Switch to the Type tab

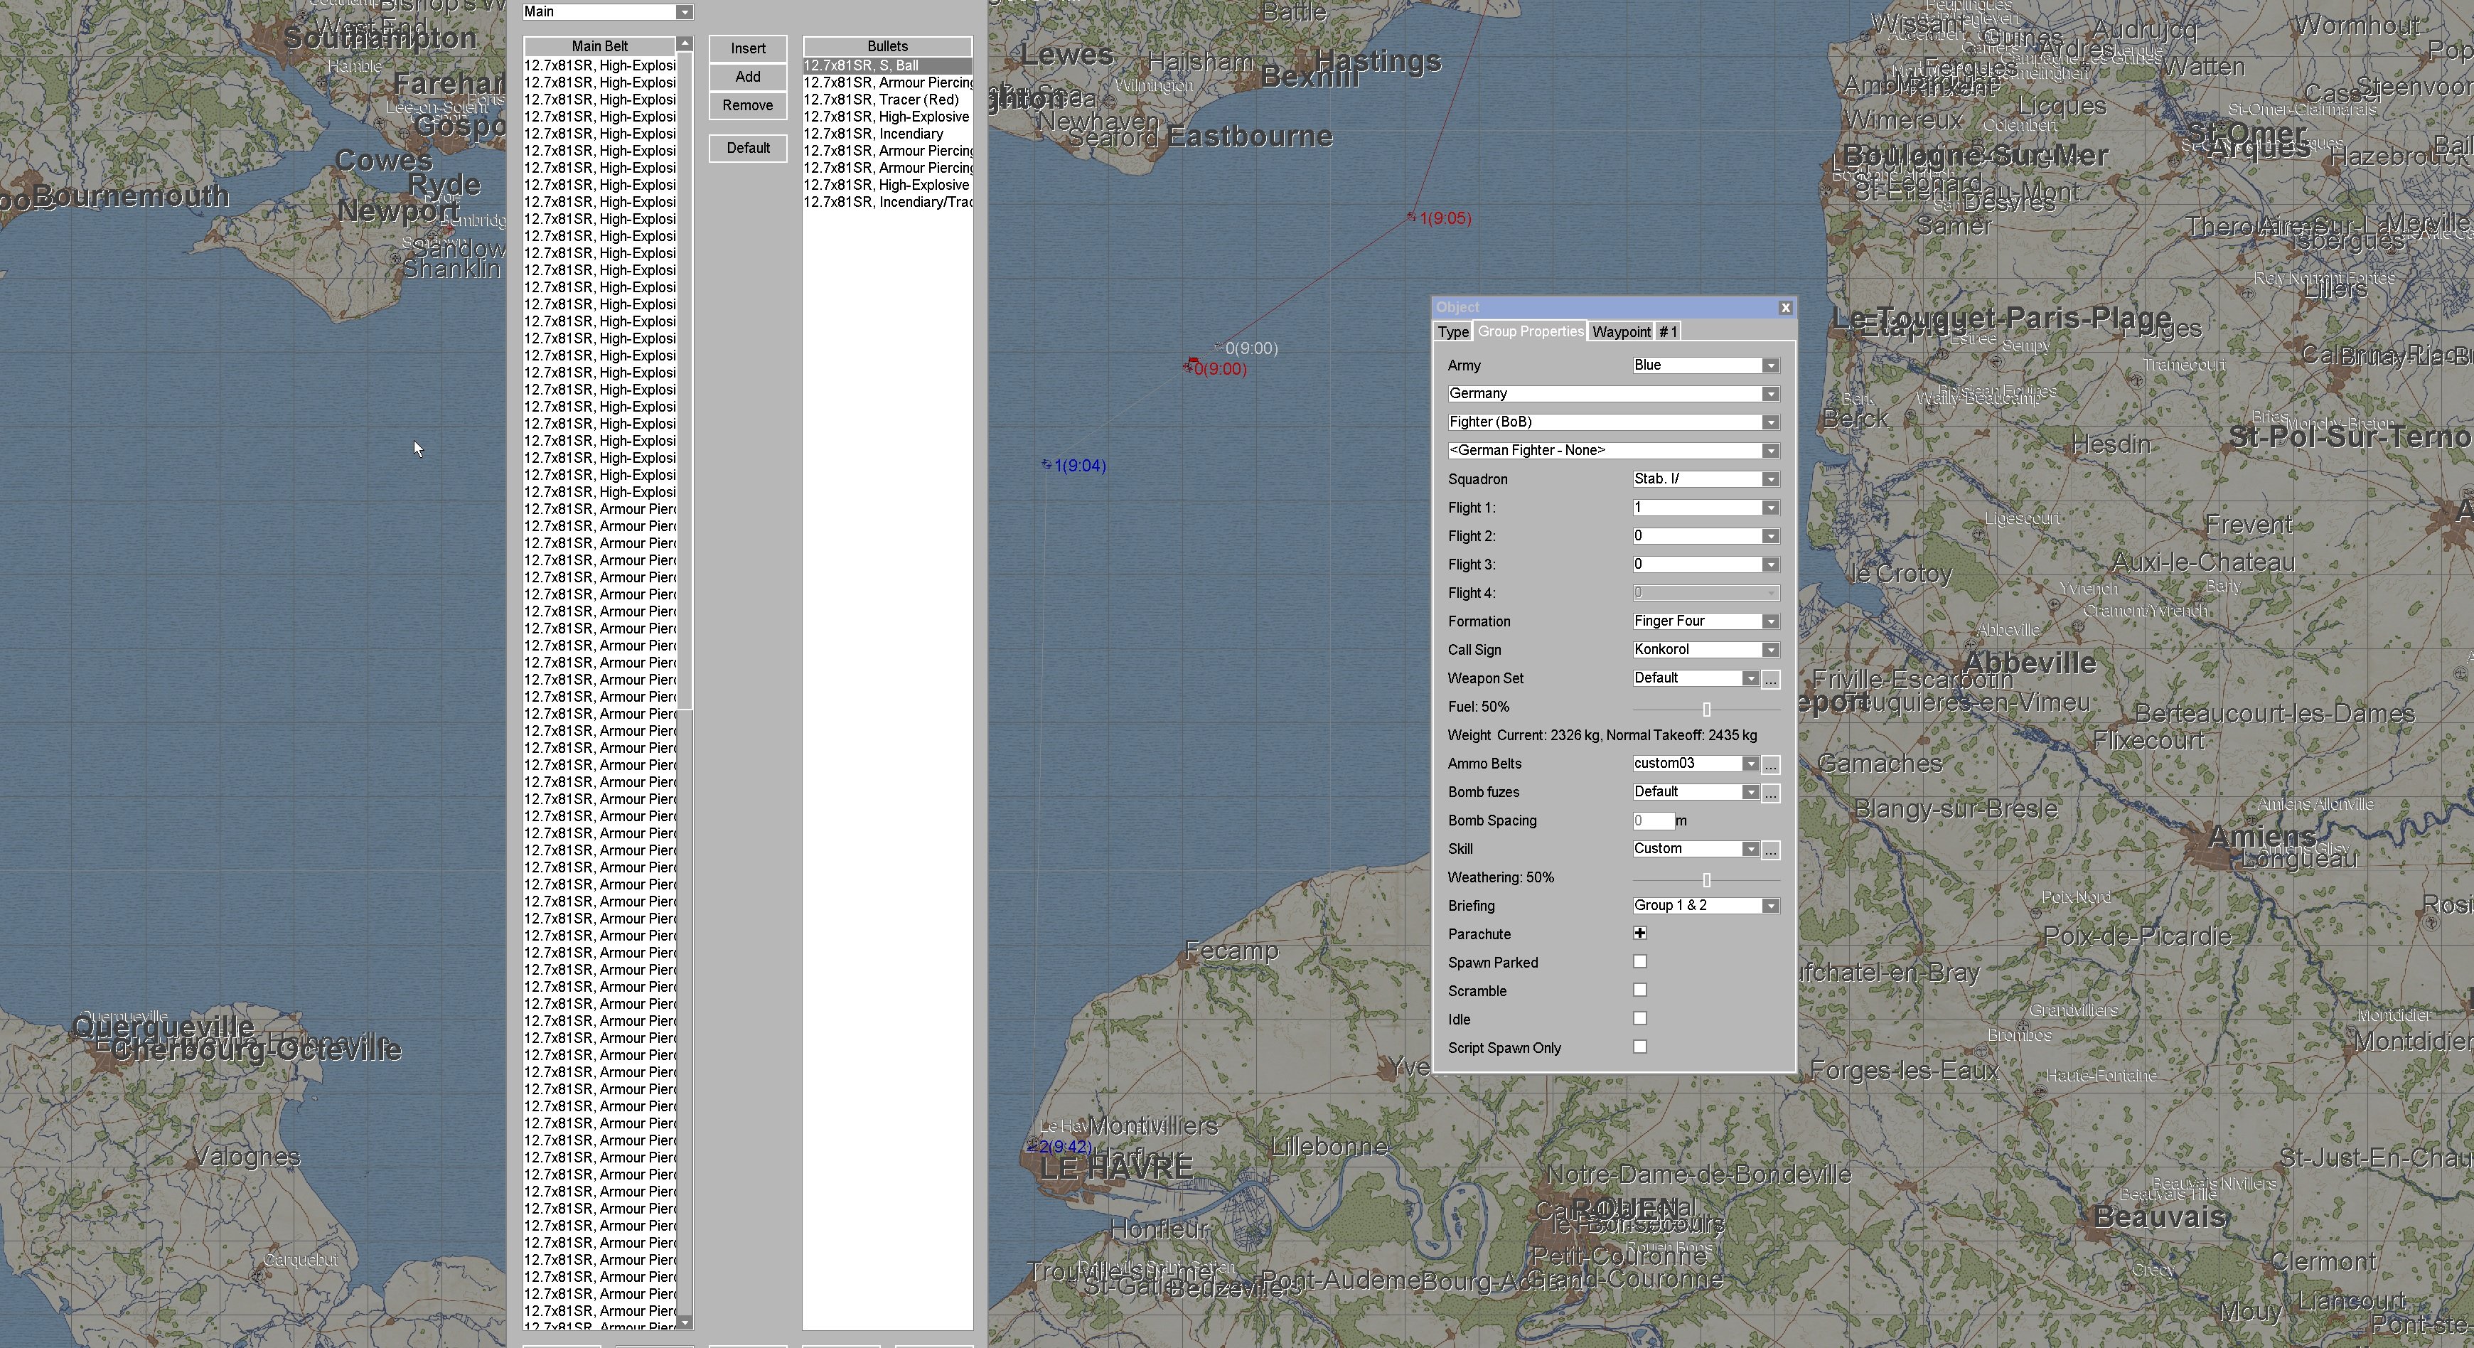[x=1452, y=331]
